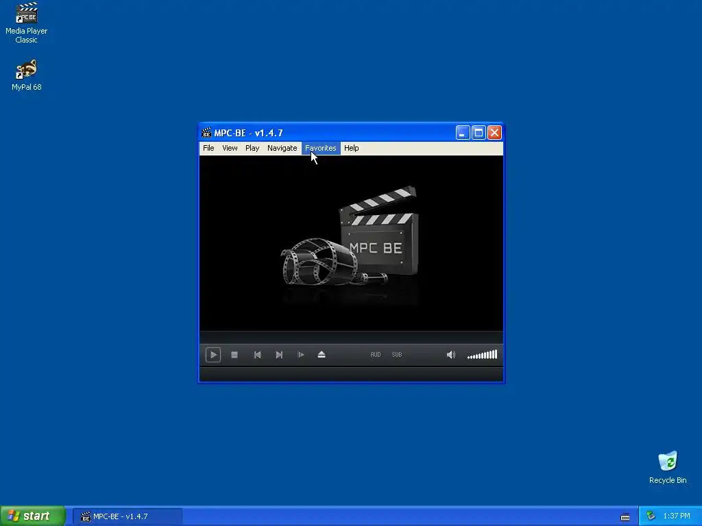The image size is (702, 526).
Task: Skip to next file button
Action: pyautogui.click(x=279, y=355)
